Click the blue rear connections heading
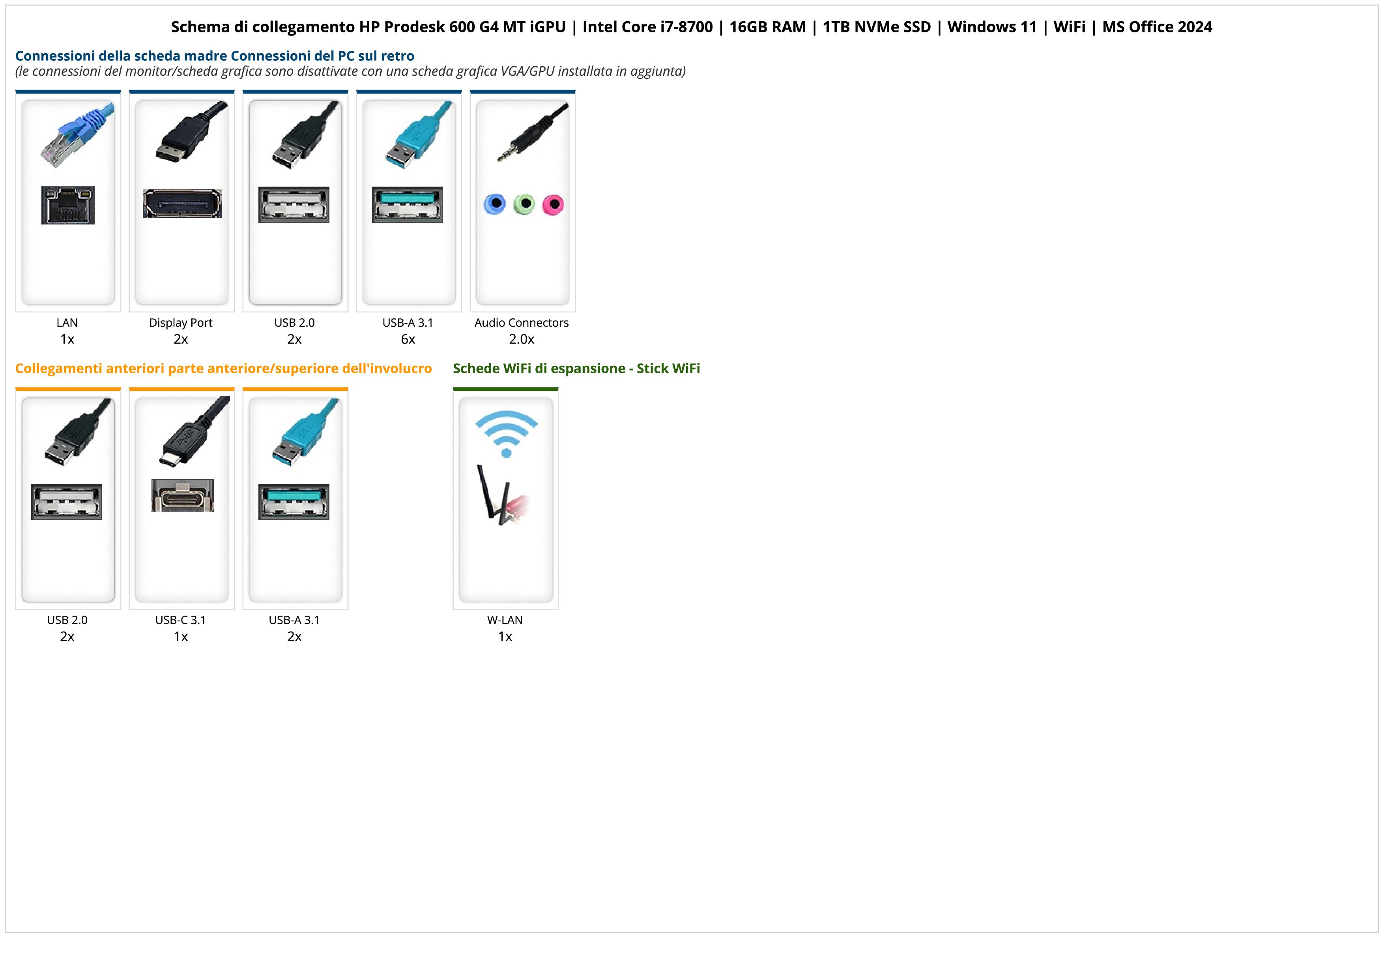This screenshot has height=978, width=1384. click(x=215, y=56)
